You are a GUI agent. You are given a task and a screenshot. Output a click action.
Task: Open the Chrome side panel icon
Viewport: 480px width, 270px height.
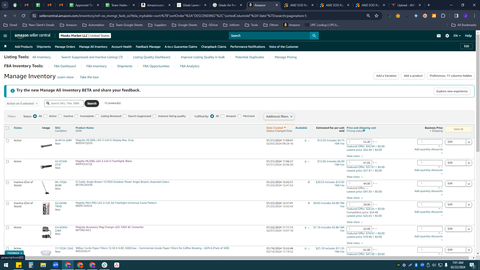click(x=456, y=16)
